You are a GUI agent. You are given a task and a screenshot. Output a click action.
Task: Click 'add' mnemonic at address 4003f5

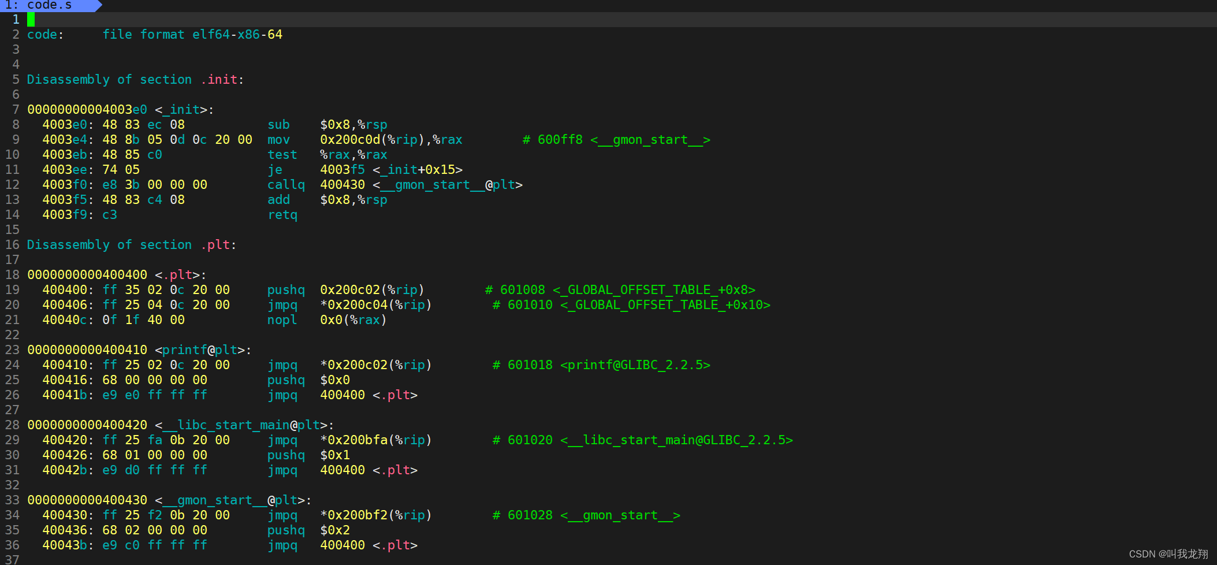(278, 200)
